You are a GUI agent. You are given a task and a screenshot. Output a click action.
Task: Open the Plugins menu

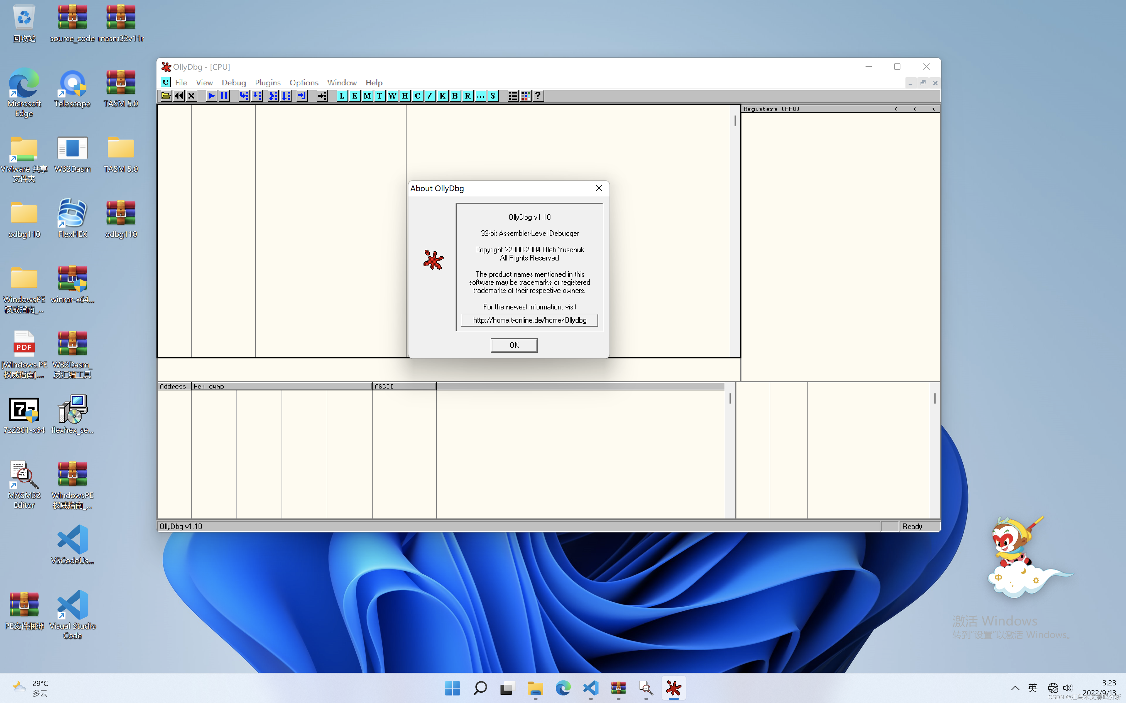coord(268,82)
